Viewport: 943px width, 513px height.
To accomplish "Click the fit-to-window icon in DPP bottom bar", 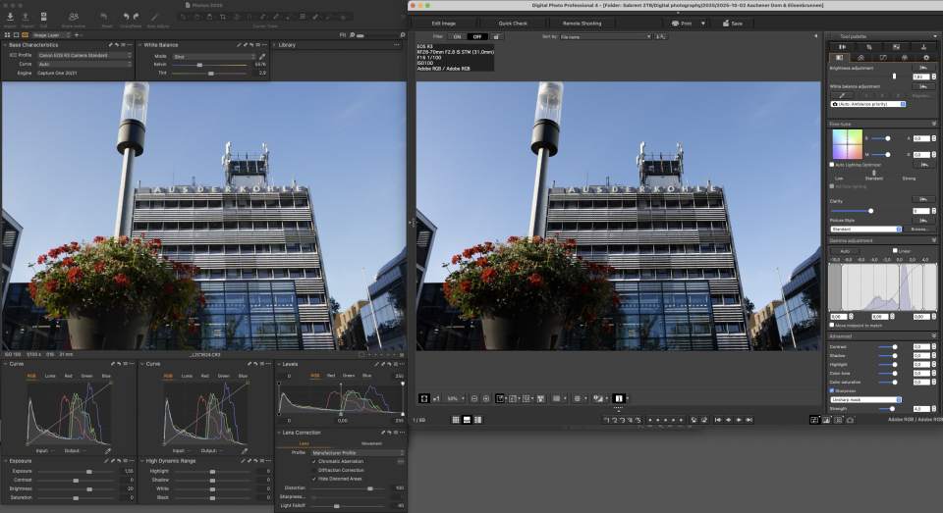I will [424, 398].
